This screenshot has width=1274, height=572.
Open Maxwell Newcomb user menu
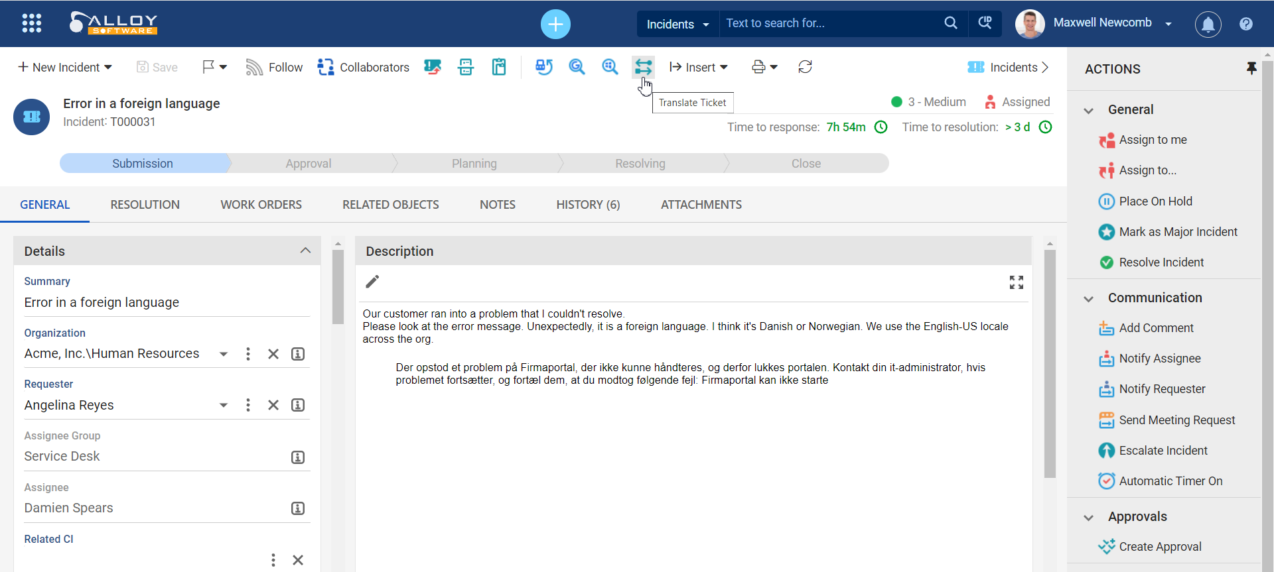tap(1094, 23)
